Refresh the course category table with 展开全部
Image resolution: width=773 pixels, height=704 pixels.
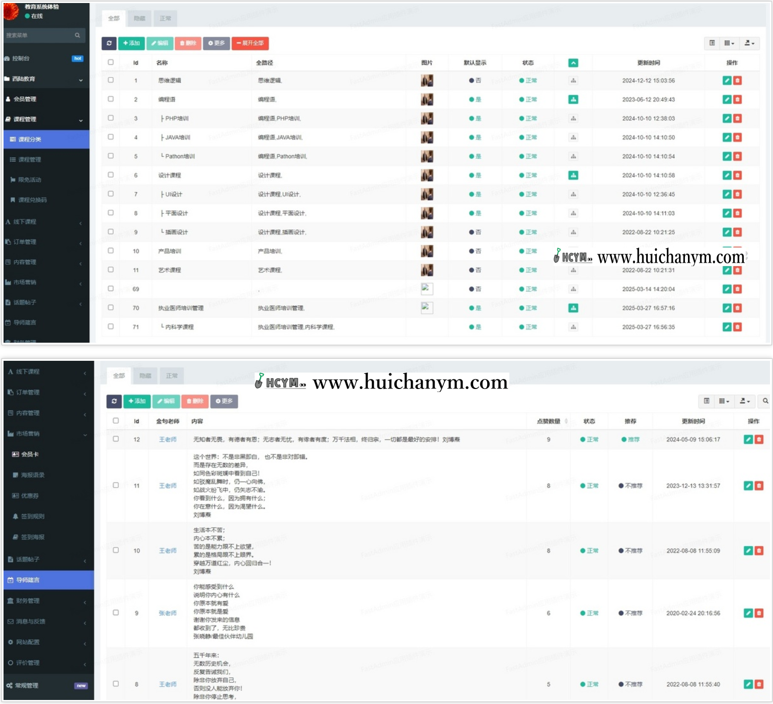(x=109, y=43)
